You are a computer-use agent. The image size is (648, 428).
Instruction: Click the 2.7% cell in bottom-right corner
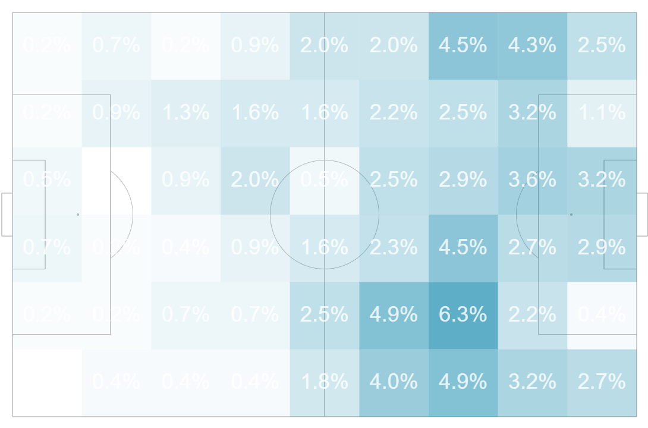[602, 383]
